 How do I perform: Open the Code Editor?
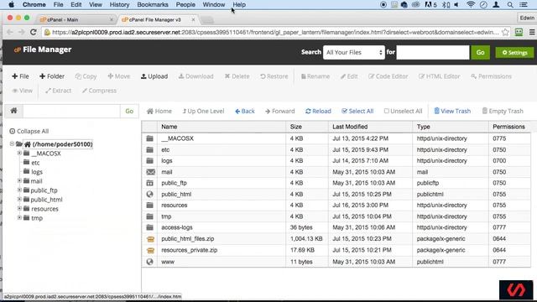388,76
